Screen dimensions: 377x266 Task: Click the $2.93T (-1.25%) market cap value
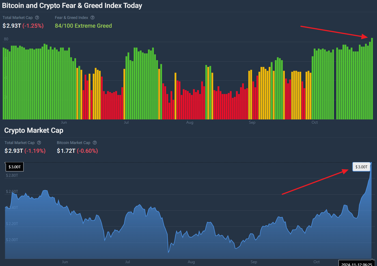point(23,26)
